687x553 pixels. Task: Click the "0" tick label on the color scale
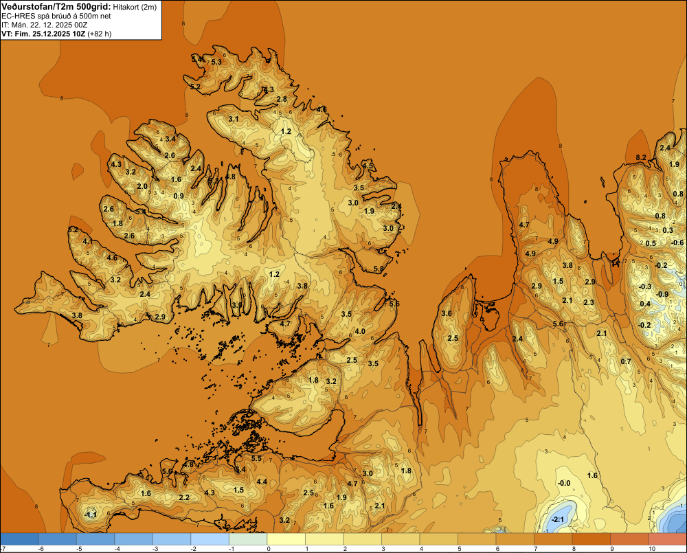point(269,549)
